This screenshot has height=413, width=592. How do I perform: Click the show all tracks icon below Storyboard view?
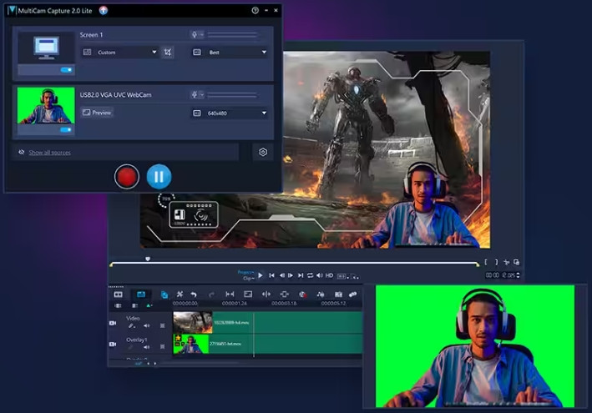point(119,305)
